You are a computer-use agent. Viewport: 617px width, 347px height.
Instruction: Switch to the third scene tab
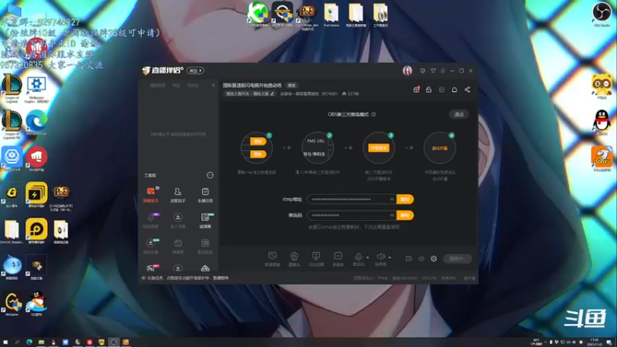tap(193, 86)
